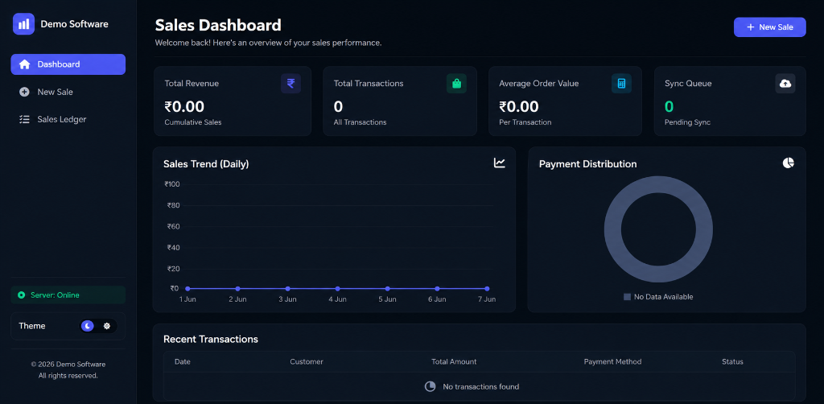Click the Total Transactions 0 value
This screenshot has width=824, height=404.
click(x=339, y=107)
